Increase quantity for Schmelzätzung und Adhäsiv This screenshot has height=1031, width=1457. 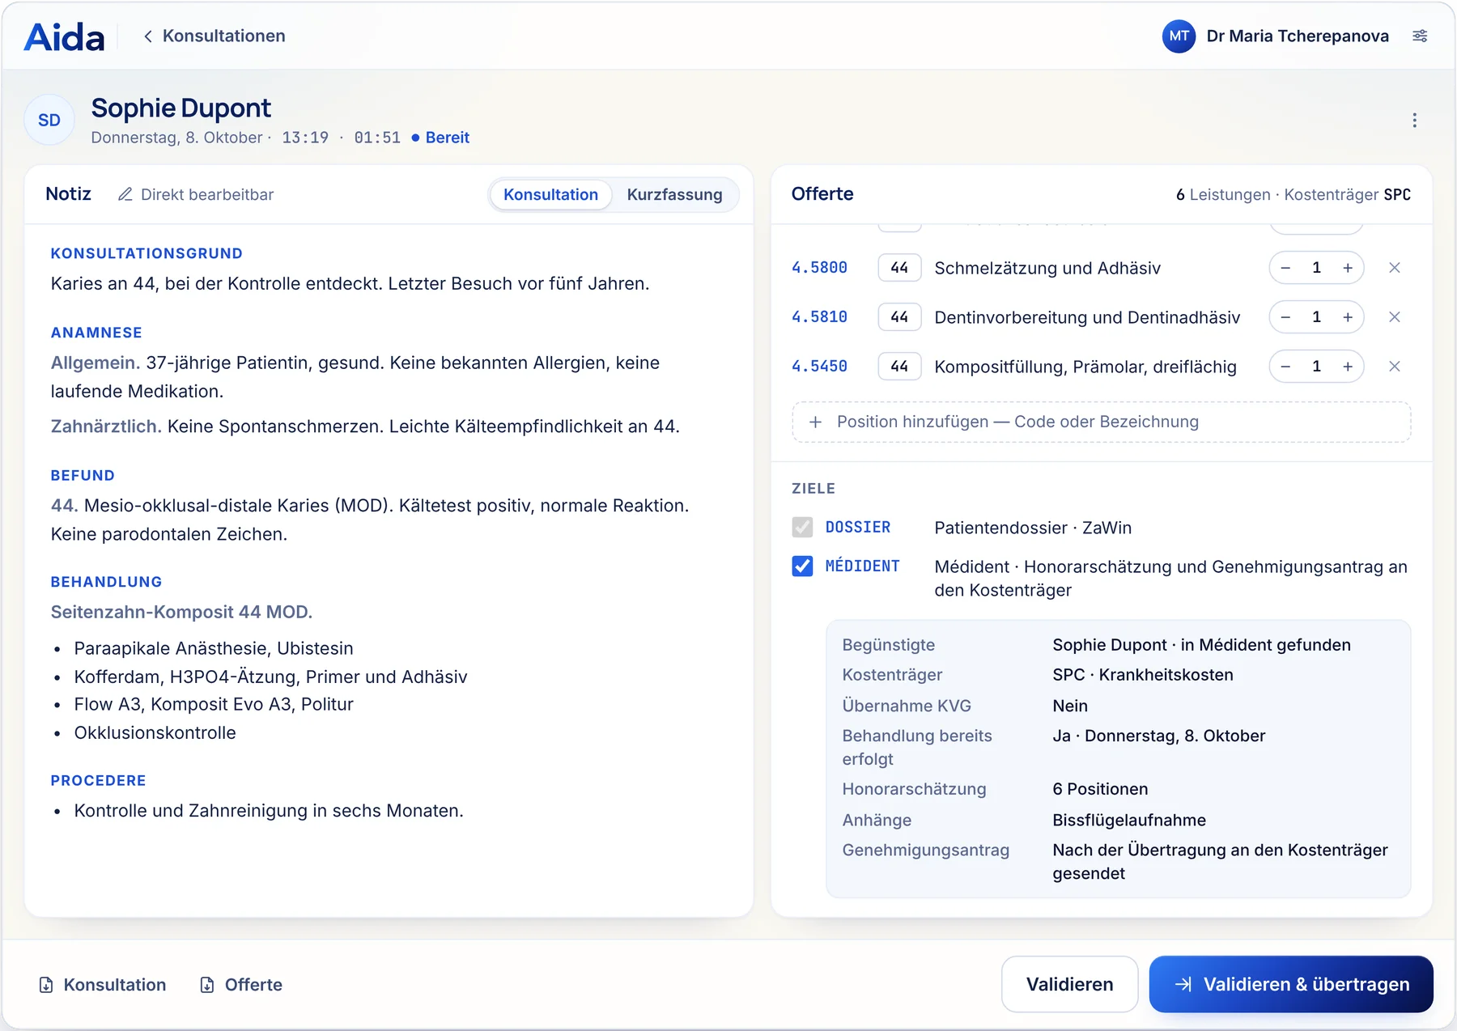pos(1347,268)
